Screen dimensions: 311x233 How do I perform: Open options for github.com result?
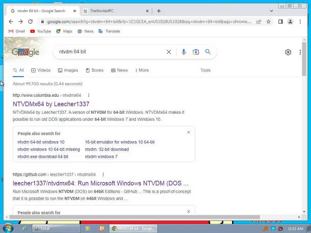point(103,174)
